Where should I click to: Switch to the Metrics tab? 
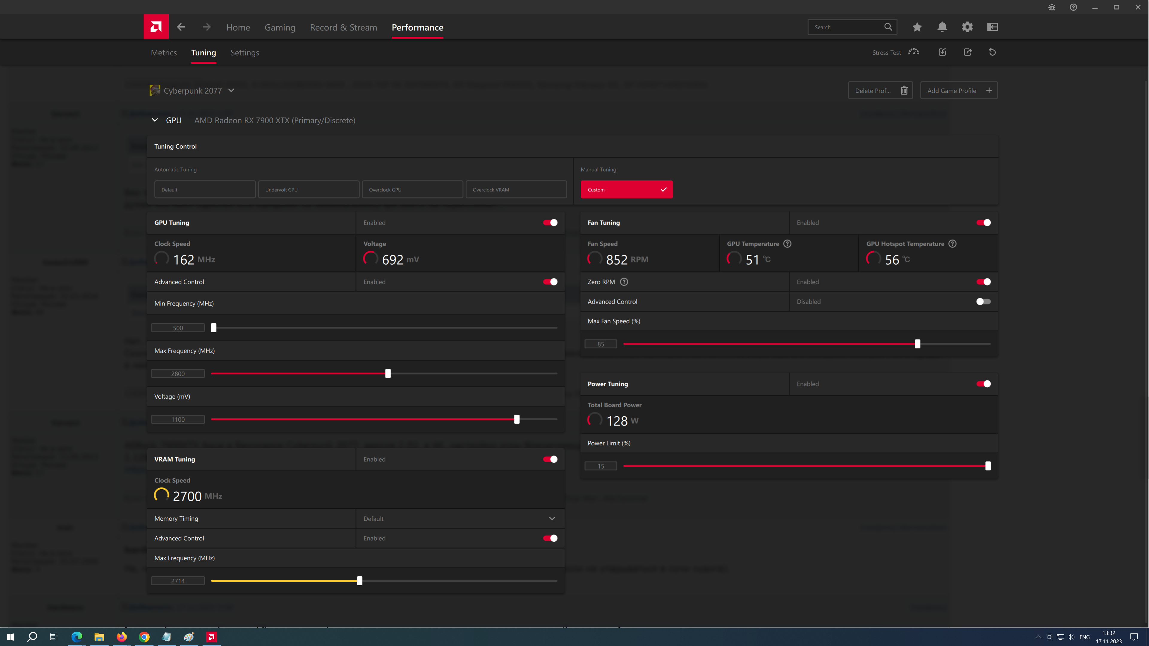pos(164,53)
